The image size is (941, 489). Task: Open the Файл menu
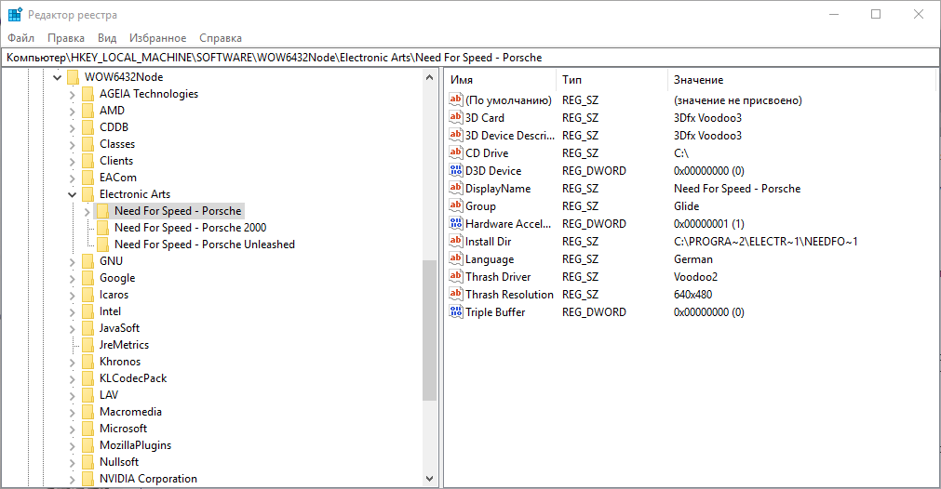[20, 38]
